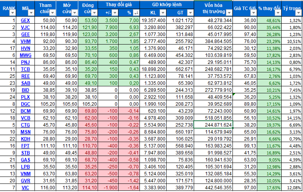Screen dimensions: 303x192
Task: Select the VNM ticker link
Action: point(25,174)
